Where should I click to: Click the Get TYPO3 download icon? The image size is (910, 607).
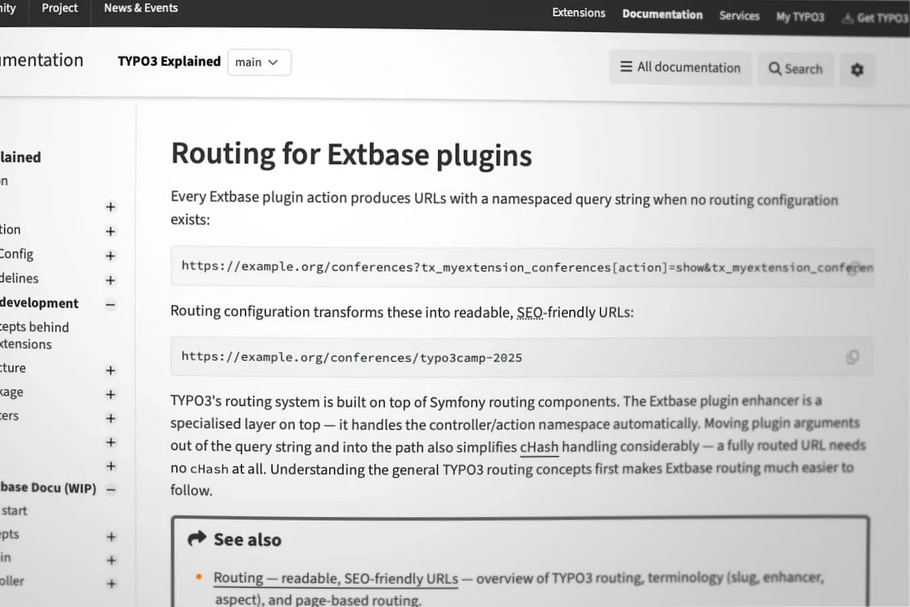(x=847, y=18)
